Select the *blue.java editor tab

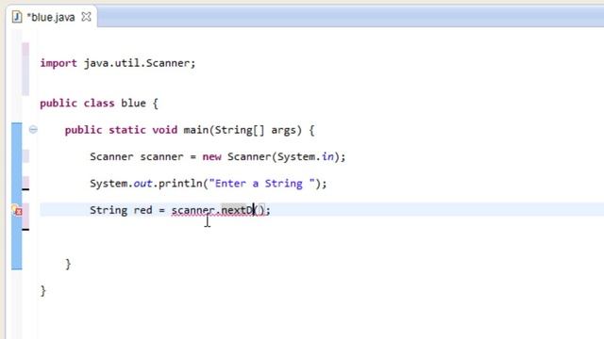[51, 17]
